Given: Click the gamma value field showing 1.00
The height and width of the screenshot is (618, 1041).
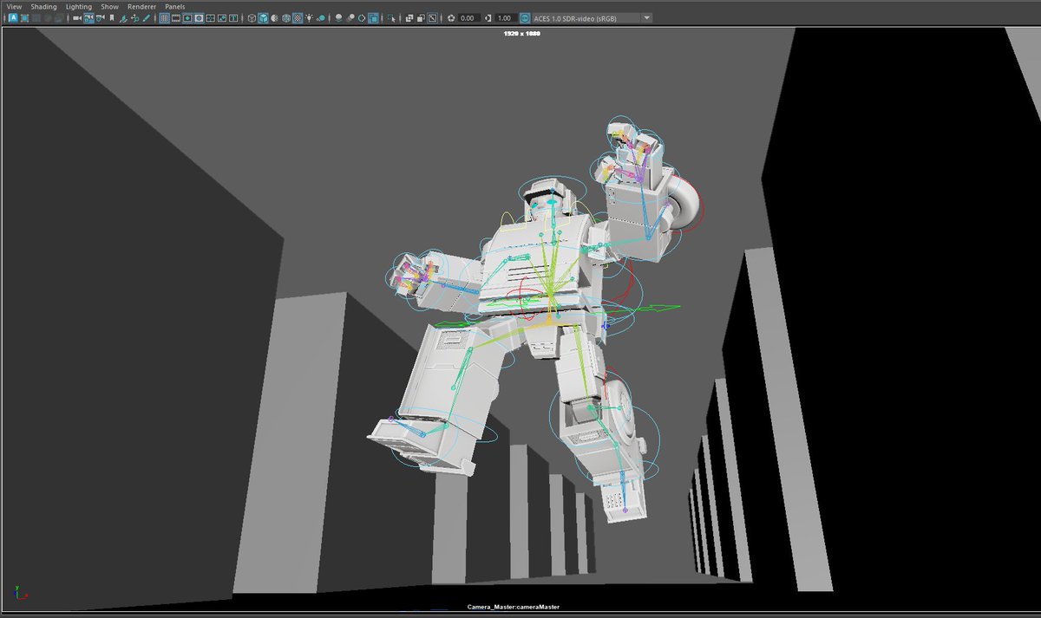Looking at the screenshot, I should click(x=505, y=17).
